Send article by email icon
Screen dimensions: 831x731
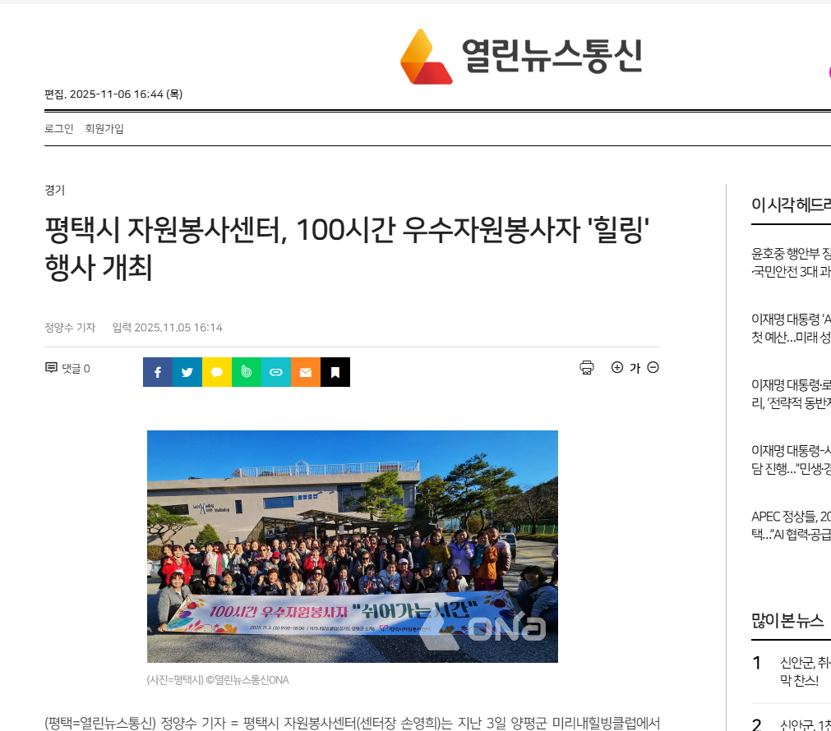(x=306, y=372)
